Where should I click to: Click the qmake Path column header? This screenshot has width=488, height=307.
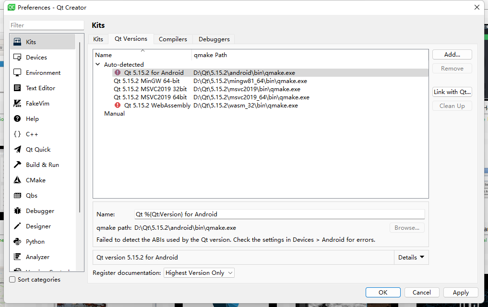(x=309, y=55)
